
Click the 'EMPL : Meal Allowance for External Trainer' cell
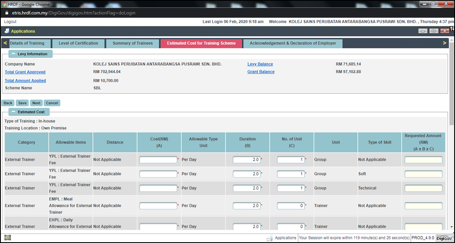pos(71,206)
